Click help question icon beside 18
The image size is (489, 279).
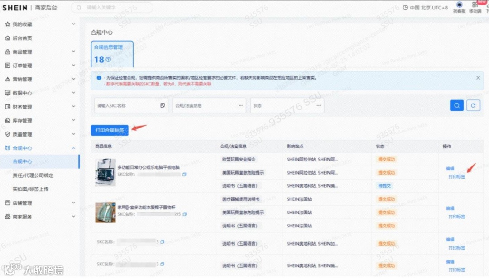click(x=108, y=59)
